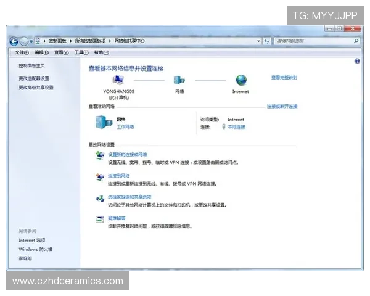The width and height of the screenshot is (370, 296).
Task: Click the Control Panel icon in address bar
Action: pos(38,41)
